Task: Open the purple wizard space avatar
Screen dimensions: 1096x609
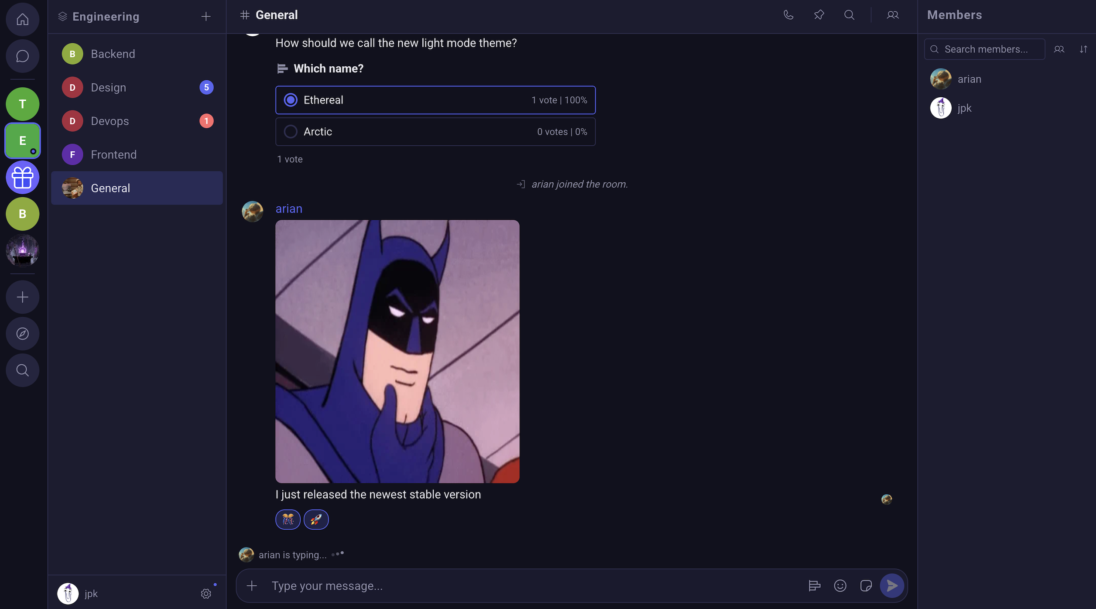Action: click(22, 250)
